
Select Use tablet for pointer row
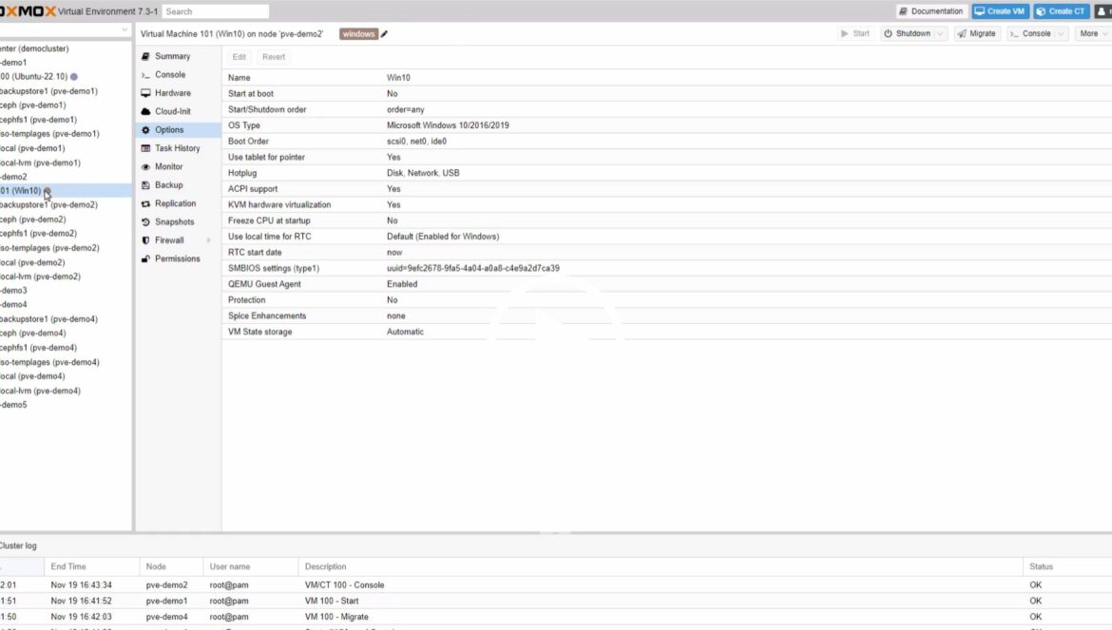click(x=666, y=158)
